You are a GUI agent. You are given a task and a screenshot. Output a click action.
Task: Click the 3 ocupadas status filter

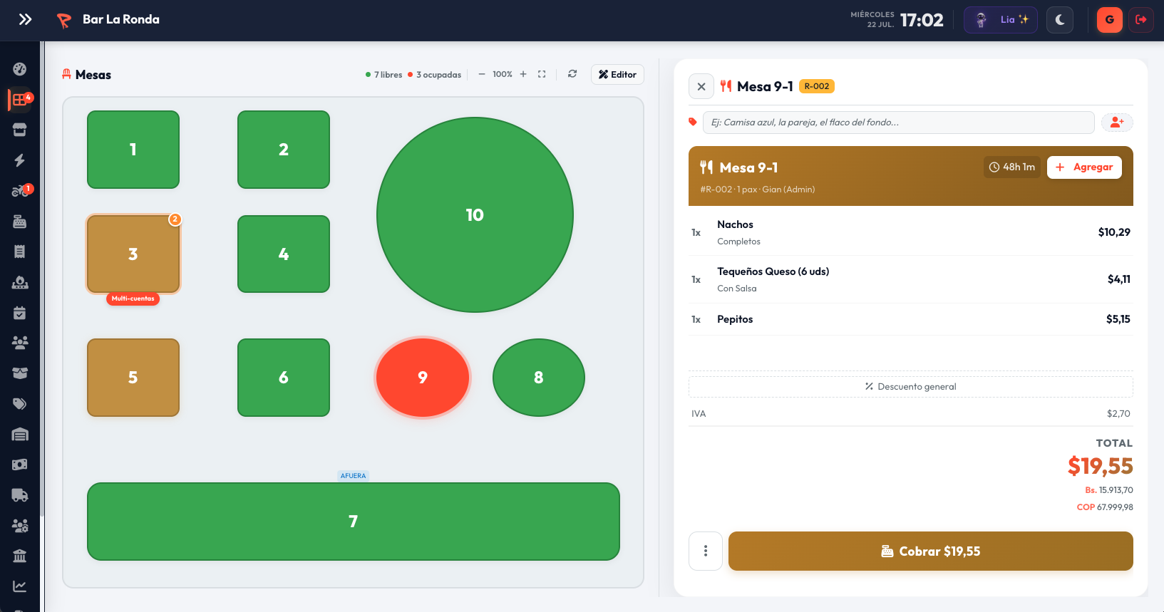(x=435, y=75)
